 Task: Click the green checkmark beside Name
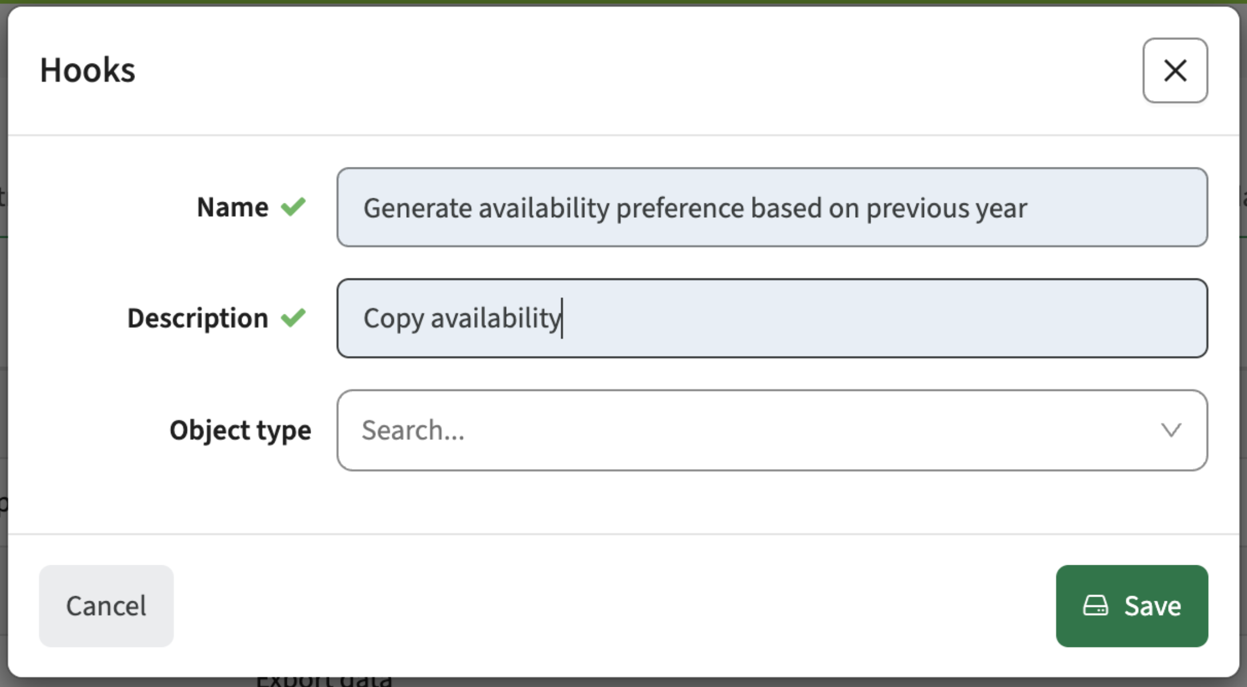pos(293,207)
